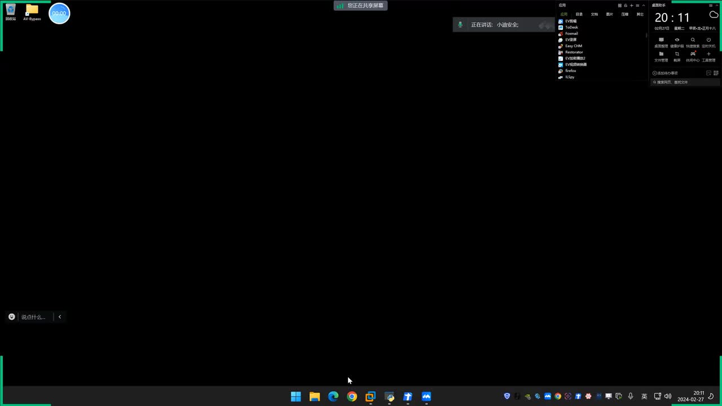Open VMware Workstation from the taskbar
The height and width of the screenshot is (406, 722).
click(371, 396)
